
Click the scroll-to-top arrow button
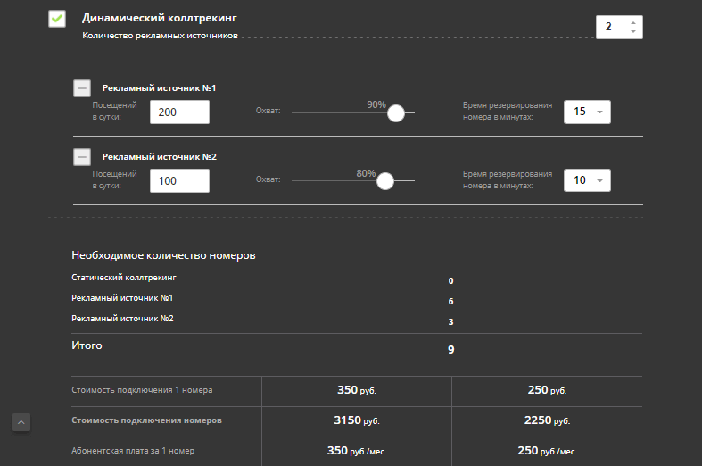pyautogui.click(x=21, y=422)
